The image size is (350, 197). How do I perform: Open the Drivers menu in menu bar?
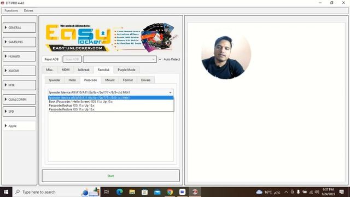(x=28, y=10)
